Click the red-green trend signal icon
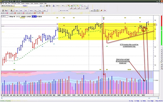The image size is (163, 102). point(69,6)
